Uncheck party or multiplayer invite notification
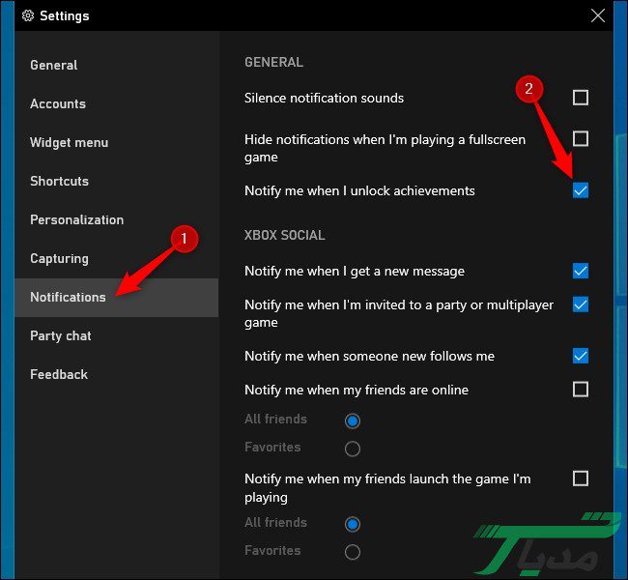This screenshot has height=580, width=628. pos(581,304)
